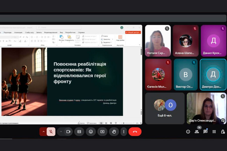Expand camera video settings arrow
Image resolution: width=227 pixels, height=151 pixels.
pos(61,132)
